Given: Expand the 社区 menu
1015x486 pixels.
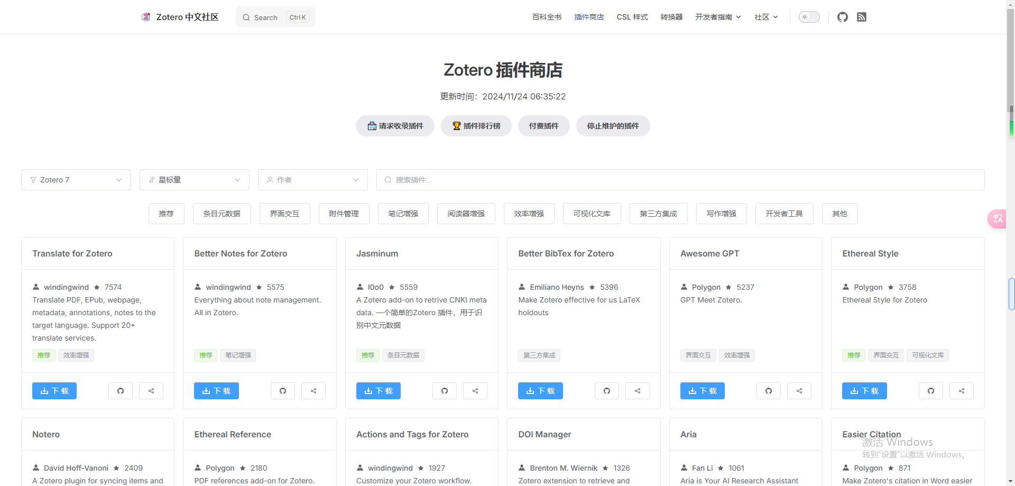Looking at the screenshot, I should [766, 17].
